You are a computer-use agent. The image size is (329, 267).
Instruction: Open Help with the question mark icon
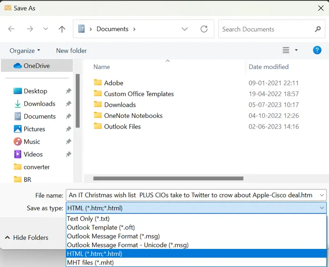coord(317,50)
